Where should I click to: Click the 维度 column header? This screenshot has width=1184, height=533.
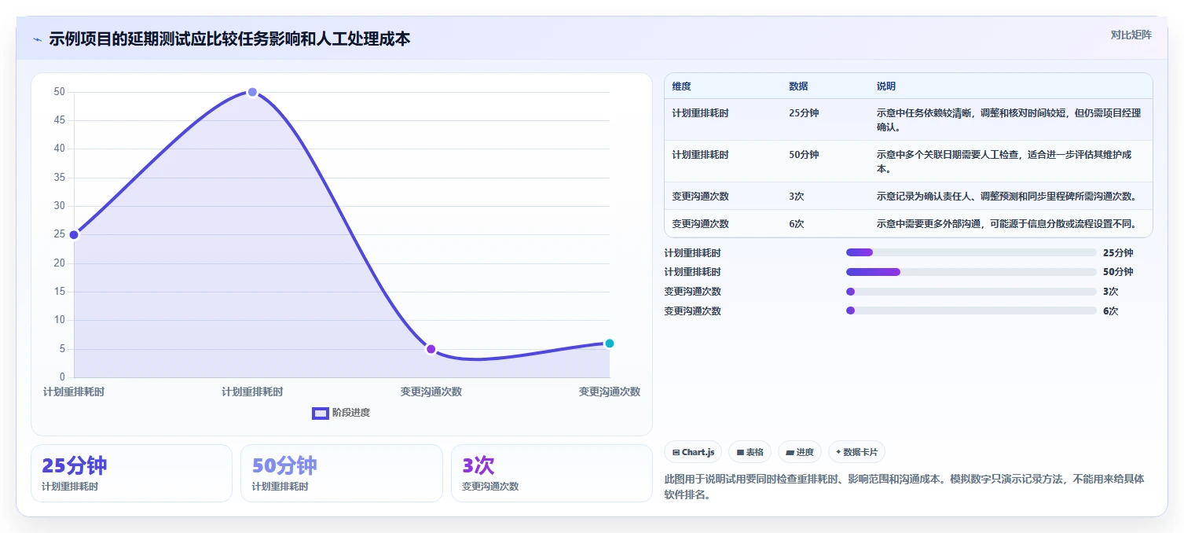[x=682, y=86]
